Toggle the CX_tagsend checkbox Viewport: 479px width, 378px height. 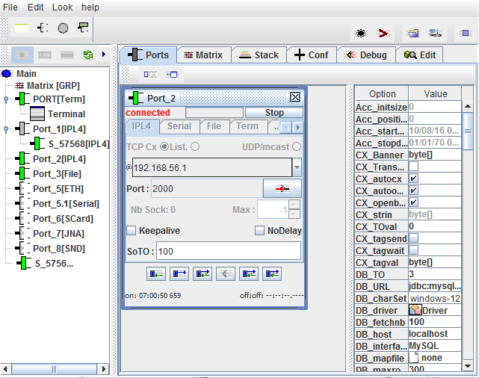413,238
